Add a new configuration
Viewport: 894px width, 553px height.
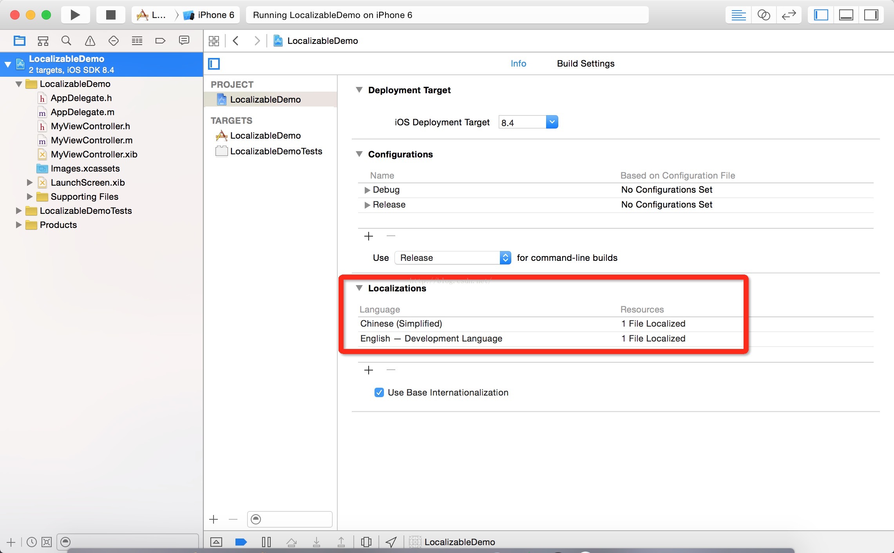click(369, 236)
